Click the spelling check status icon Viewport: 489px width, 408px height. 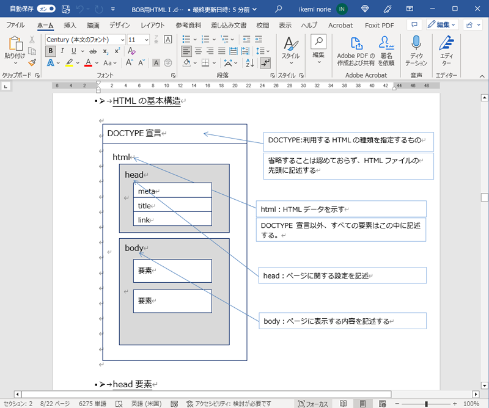point(119,404)
